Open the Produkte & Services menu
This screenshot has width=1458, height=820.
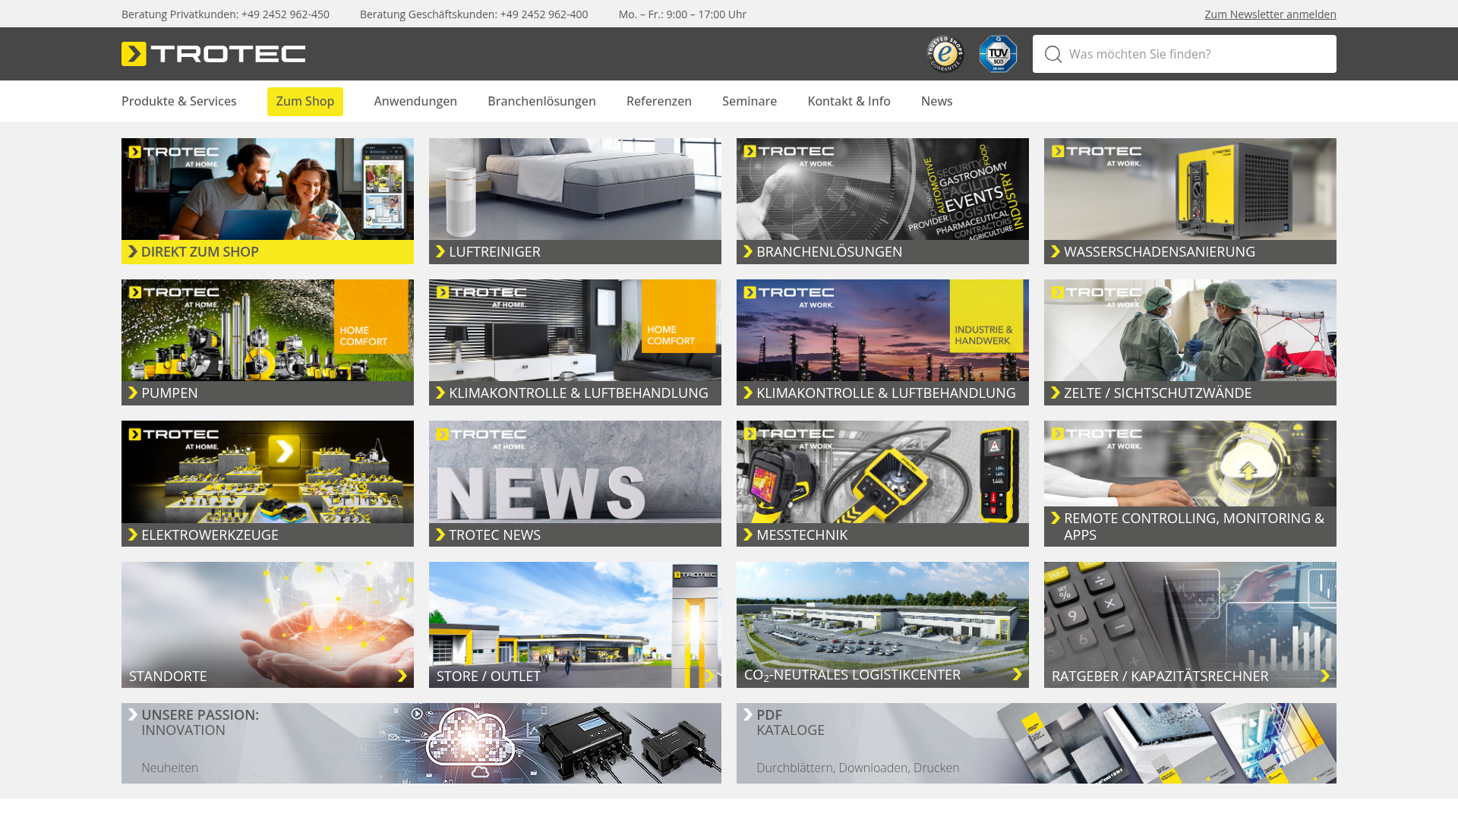click(x=178, y=101)
